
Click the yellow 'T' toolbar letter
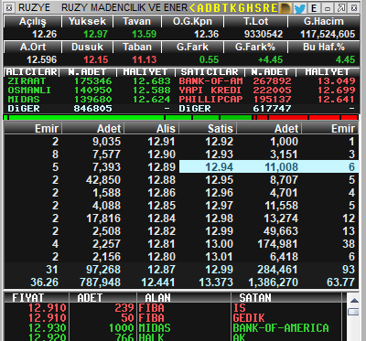225,8
